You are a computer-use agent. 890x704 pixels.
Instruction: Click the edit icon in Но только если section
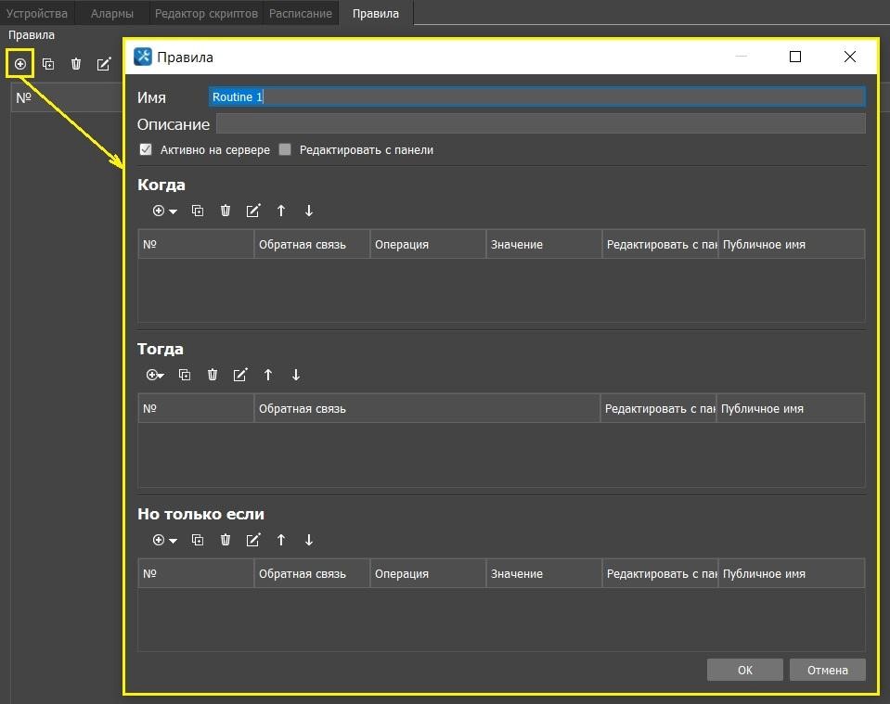[253, 540]
